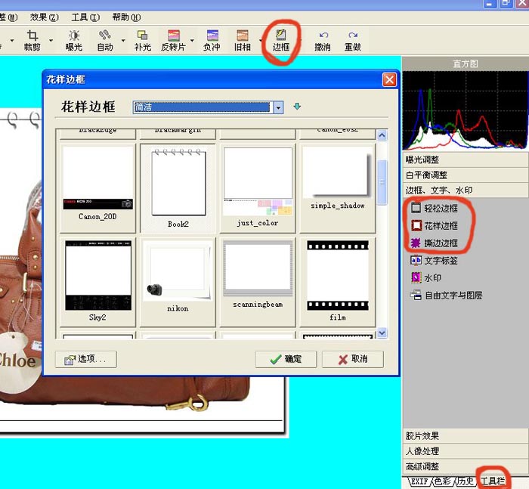Open the 工具 menu

[85, 17]
